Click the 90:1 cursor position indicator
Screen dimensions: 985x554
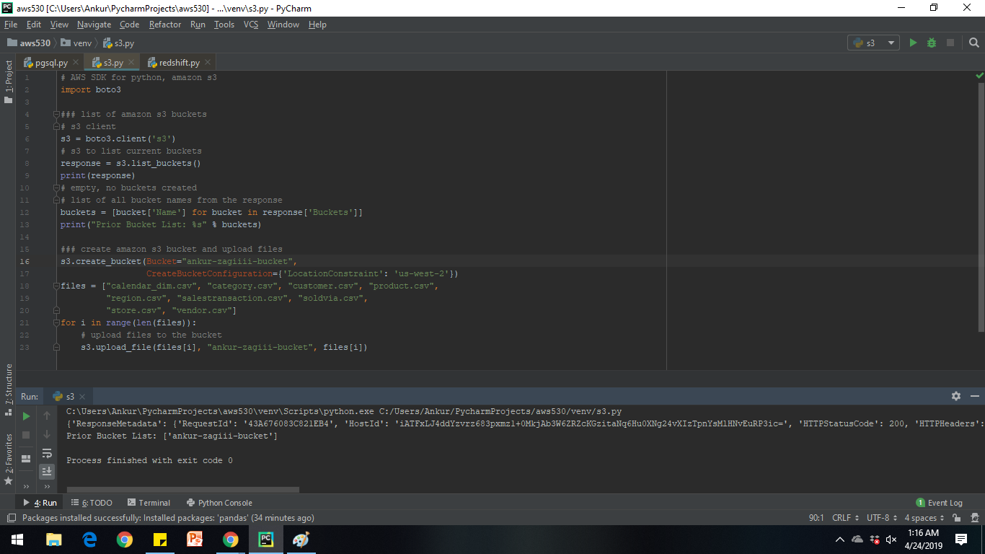click(817, 518)
